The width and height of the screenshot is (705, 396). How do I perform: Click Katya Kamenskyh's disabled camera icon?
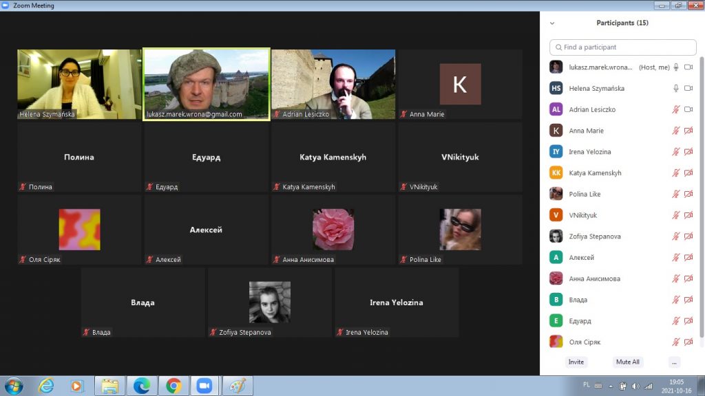point(688,173)
